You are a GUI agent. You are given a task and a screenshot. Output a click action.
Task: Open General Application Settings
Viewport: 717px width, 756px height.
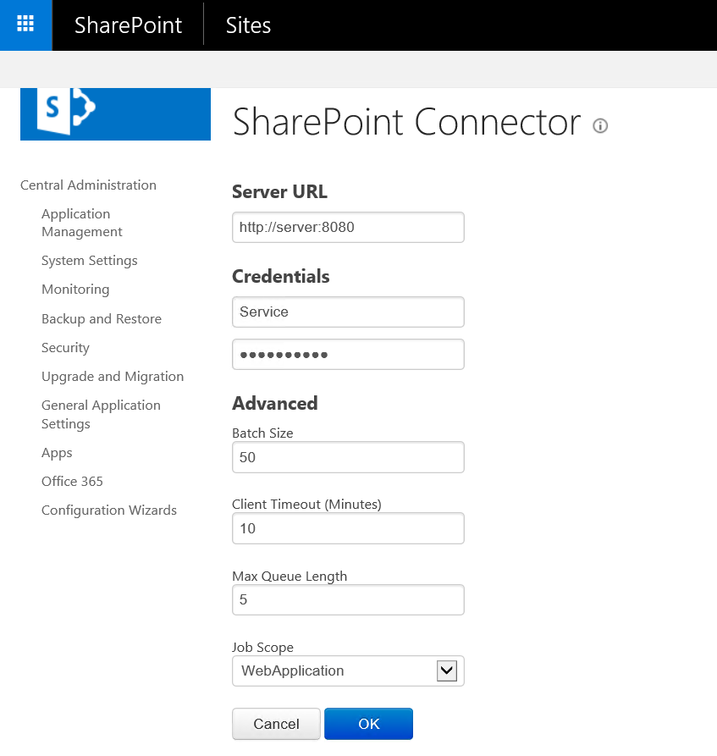(100, 414)
